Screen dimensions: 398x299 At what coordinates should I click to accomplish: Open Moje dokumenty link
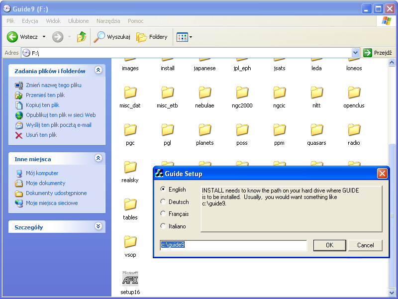45,183
